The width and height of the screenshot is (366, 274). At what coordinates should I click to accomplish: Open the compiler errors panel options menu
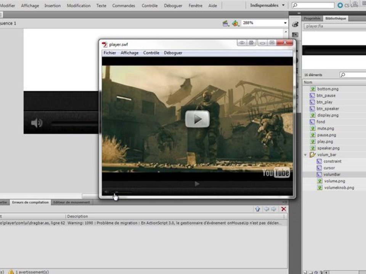(x=285, y=202)
